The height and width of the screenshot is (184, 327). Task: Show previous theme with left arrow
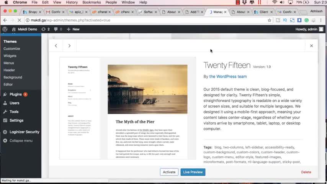[x=56, y=46]
